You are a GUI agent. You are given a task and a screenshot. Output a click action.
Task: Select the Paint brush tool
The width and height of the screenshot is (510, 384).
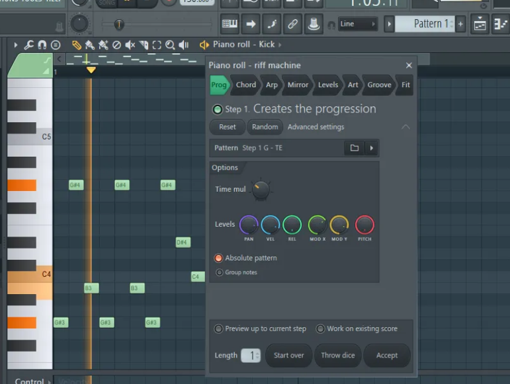click(x=89, y=45)
